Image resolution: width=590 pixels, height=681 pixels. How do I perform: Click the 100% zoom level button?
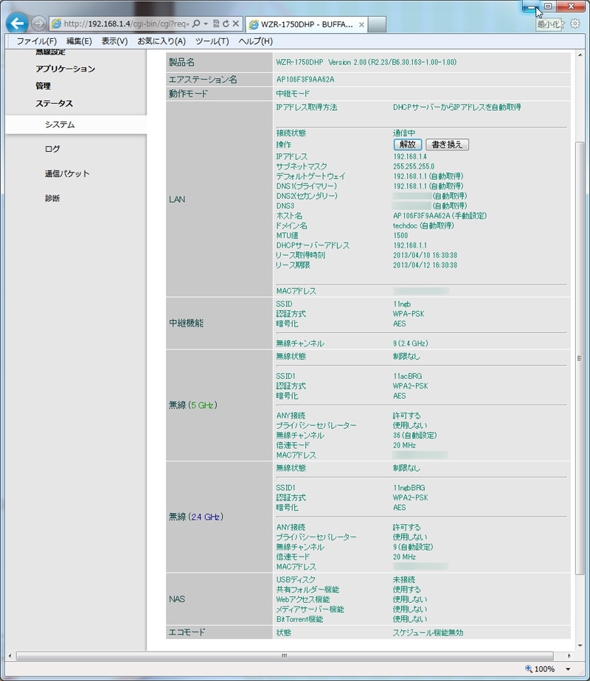541,668
